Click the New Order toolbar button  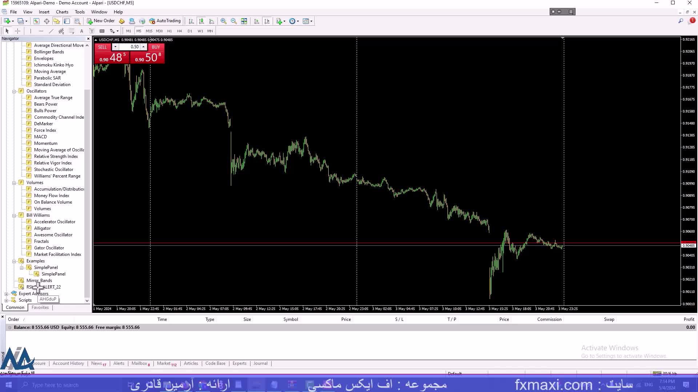click(101, 21)
